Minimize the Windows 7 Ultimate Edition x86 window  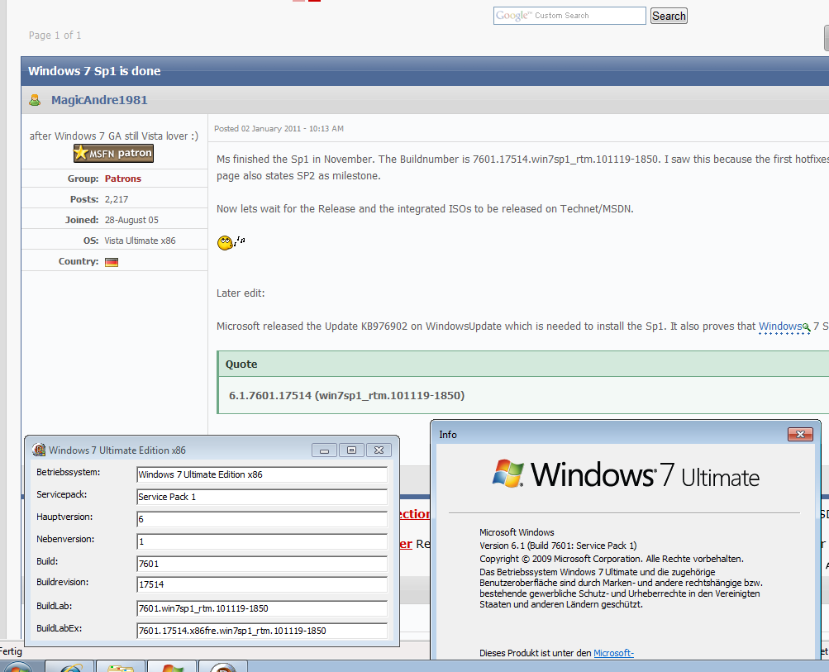[x=324, y=450]
